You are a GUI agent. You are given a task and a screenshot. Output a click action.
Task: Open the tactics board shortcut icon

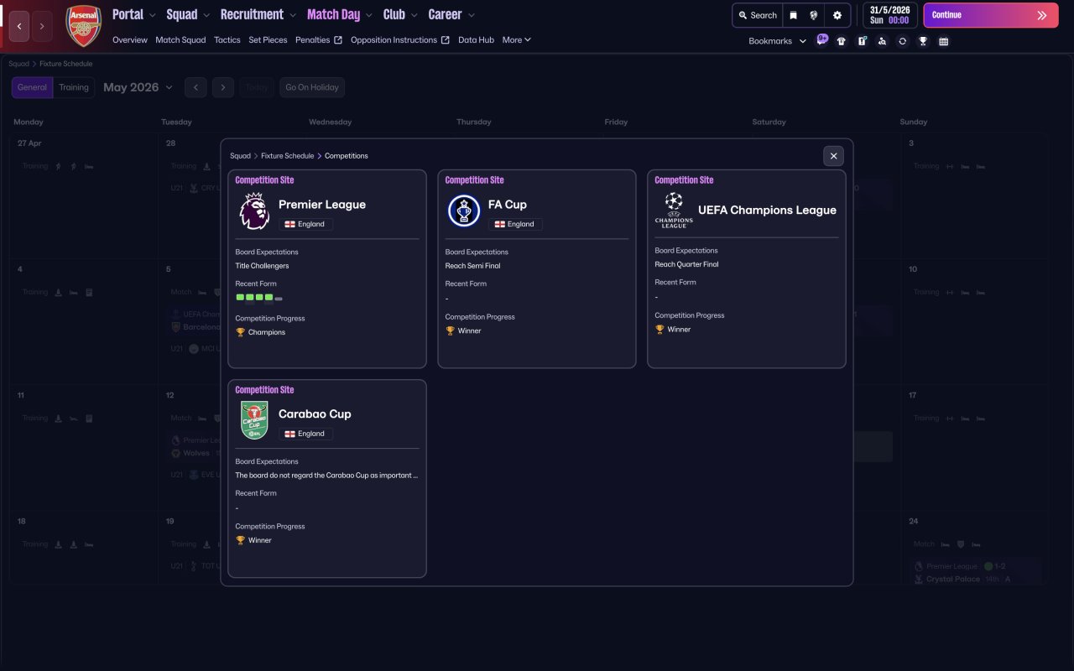point(862,41)
